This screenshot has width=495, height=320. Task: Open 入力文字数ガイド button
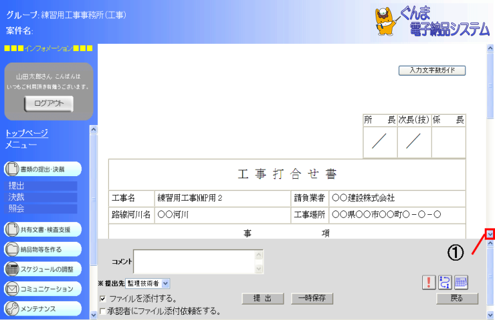(x=432, y=70)
